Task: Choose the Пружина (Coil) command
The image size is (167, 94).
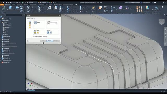Action: (23, 11)
